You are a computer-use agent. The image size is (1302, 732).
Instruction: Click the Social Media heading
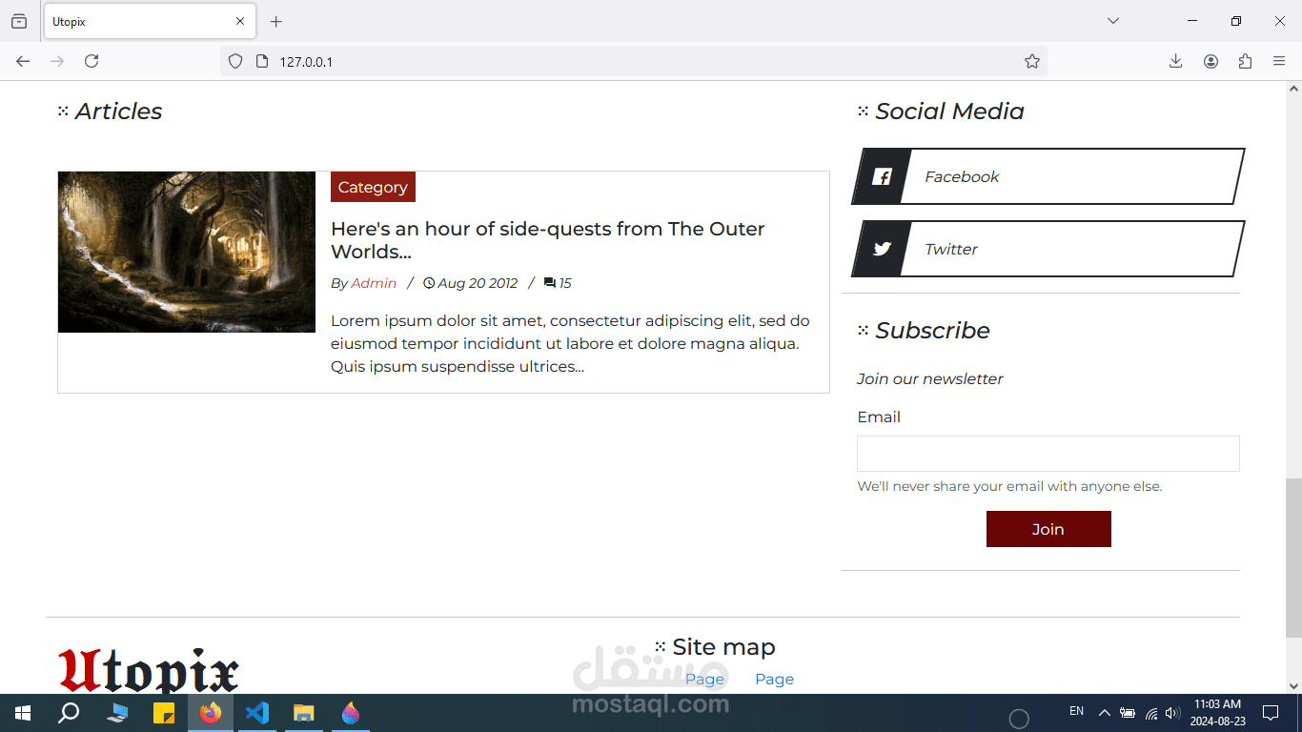pyautogui.click(x=941, y=112)
